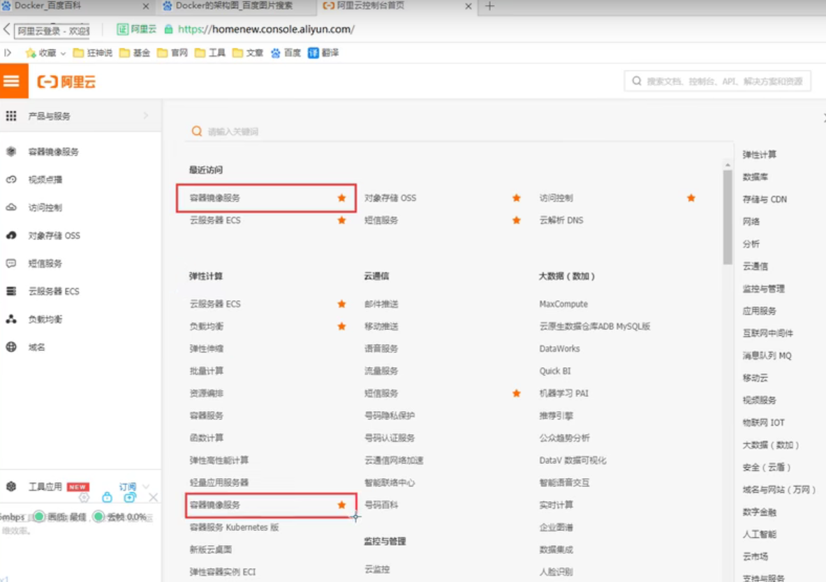This screenshot has height=582, width=826.
Task: Click the 收藏 star icon in the bookmarks bar
Action: tap(31, 52)
